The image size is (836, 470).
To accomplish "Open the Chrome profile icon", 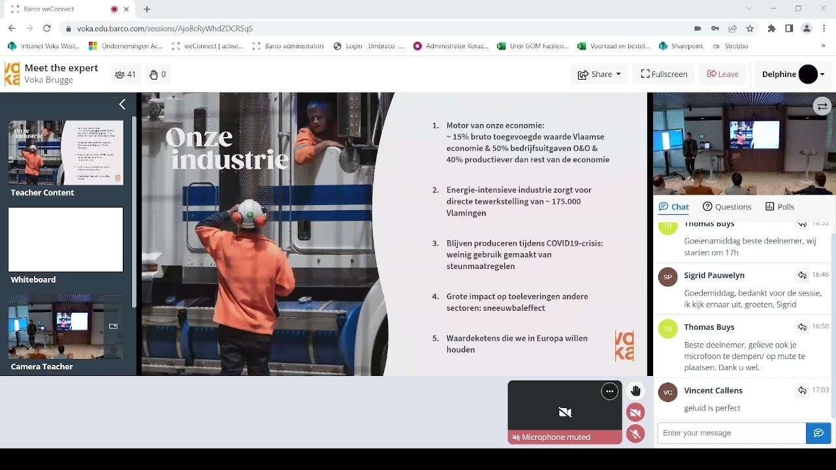I will coord(807,29).
